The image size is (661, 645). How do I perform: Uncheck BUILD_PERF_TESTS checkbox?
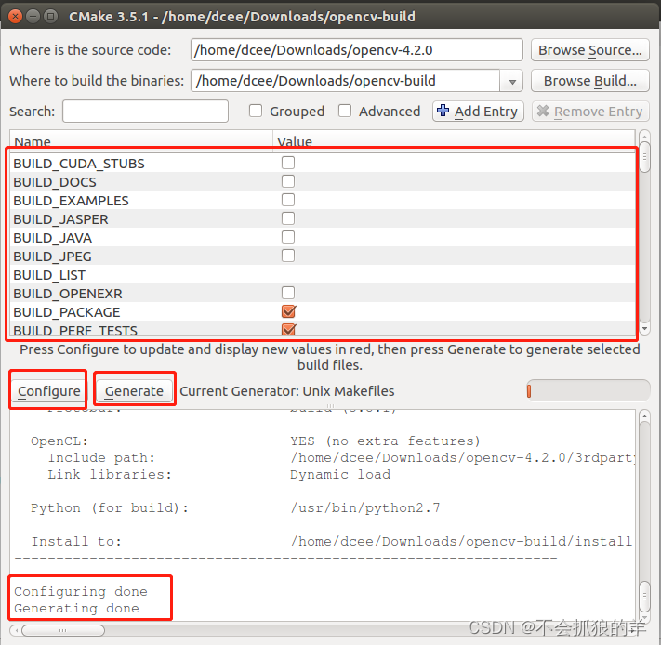point(289,329)
